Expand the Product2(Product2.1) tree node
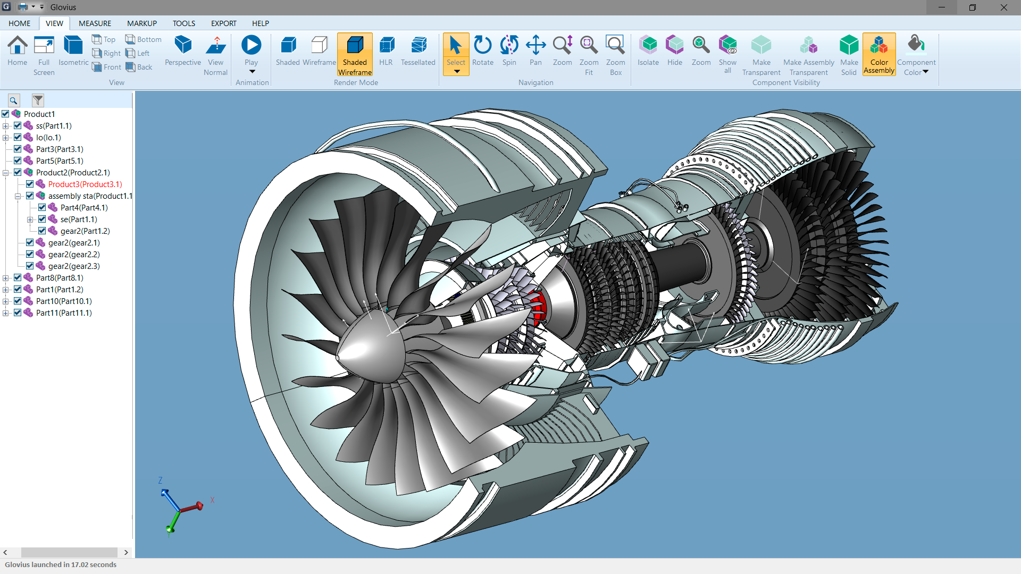The width and height of the screenshot is (1021, 574). click(5, 172)
